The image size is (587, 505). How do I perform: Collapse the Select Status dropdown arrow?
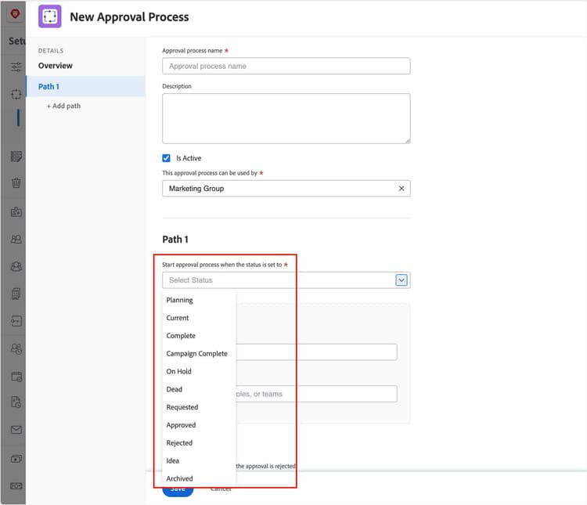402,280
